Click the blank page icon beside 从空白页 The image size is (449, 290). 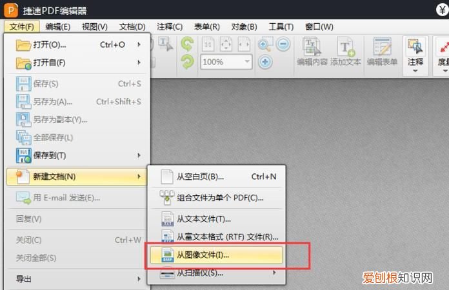pyautogui.click(x=167, y=177)
